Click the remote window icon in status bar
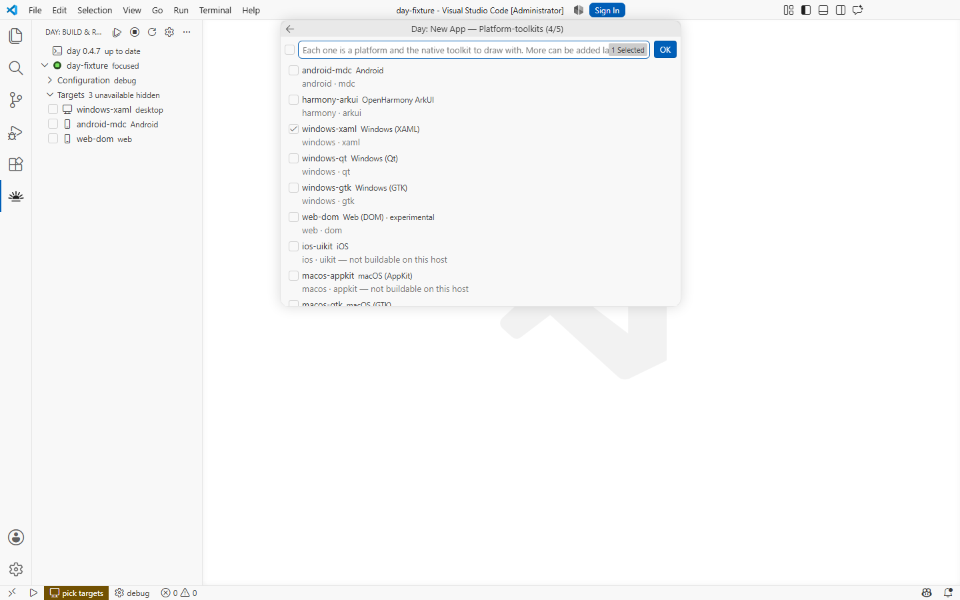 click(x=12, y=593)
